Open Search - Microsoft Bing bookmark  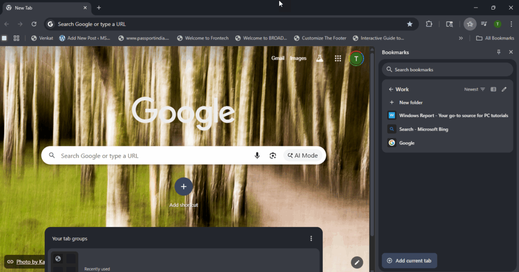click(x=448, y=129)
